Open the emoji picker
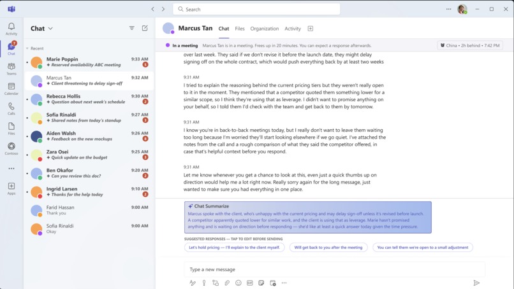Screen dimensions: 514x289 239,283
